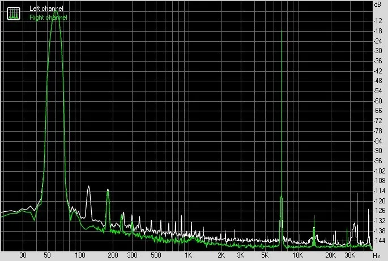Click the 500 Hz frequency axis label
Screen dimensions: 388x261
[x=156, y=255]
